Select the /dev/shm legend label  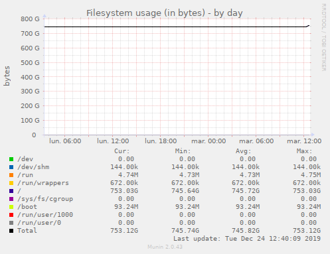pyautogui.click(x=33, y=167)
